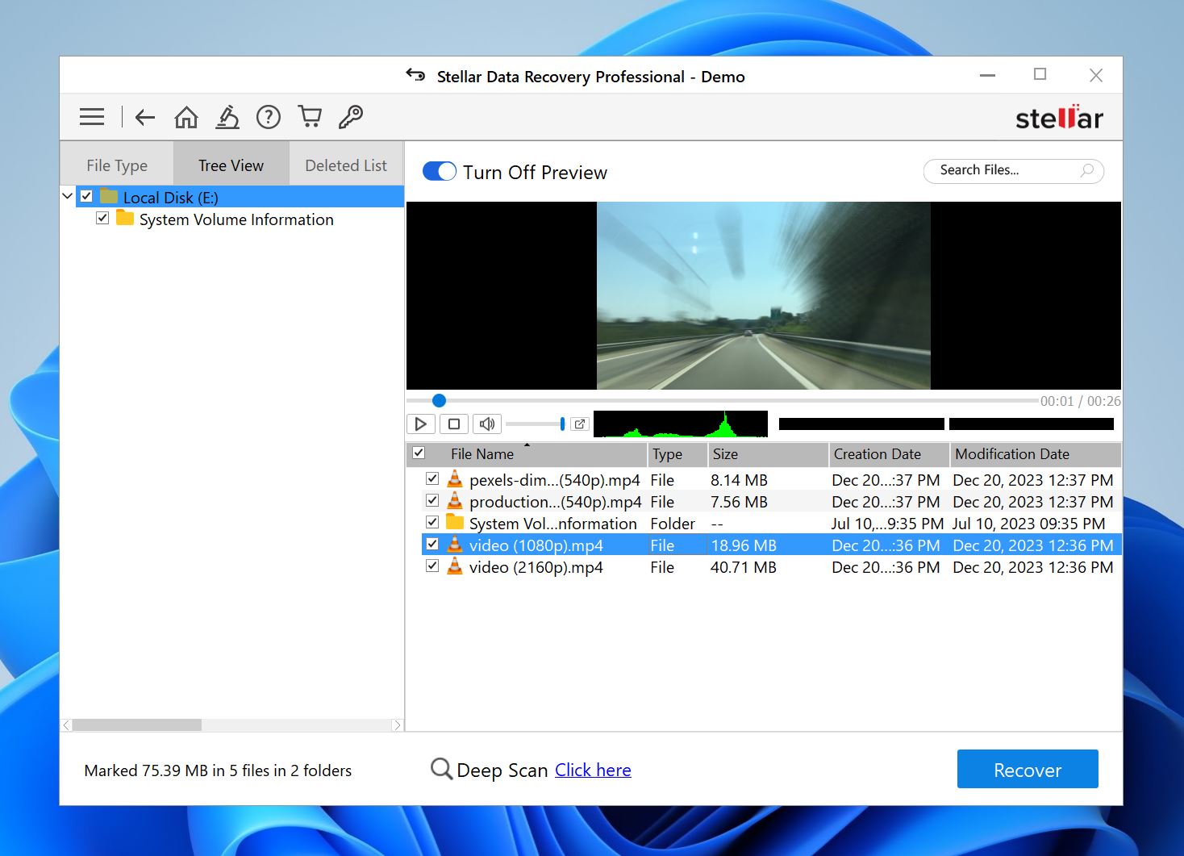
Task: Pop out the preview window icon
Action: pos(580,424)
